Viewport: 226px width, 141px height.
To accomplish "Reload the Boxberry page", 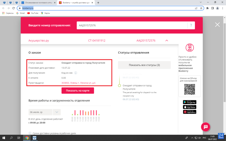I will click(x=13, y=8).
